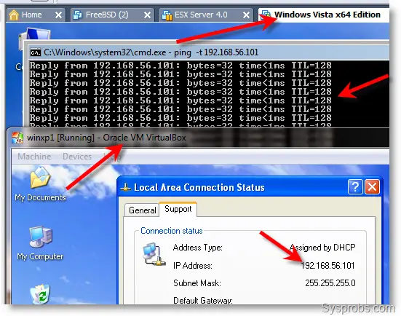
Task: Click the cmd.exe title bar icon
Action: point(35,52)
